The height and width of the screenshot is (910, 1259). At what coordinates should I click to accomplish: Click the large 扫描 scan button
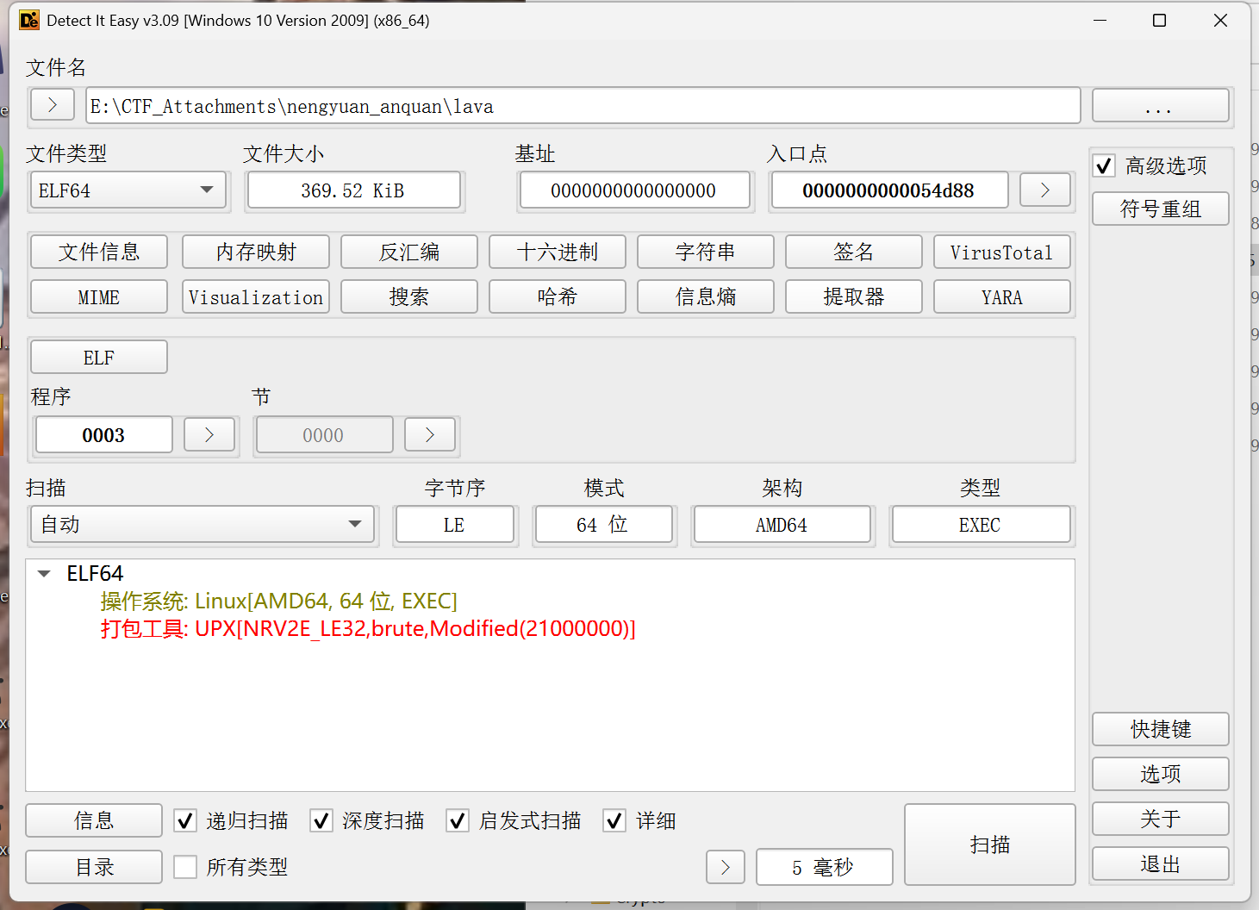coord(990,845)
